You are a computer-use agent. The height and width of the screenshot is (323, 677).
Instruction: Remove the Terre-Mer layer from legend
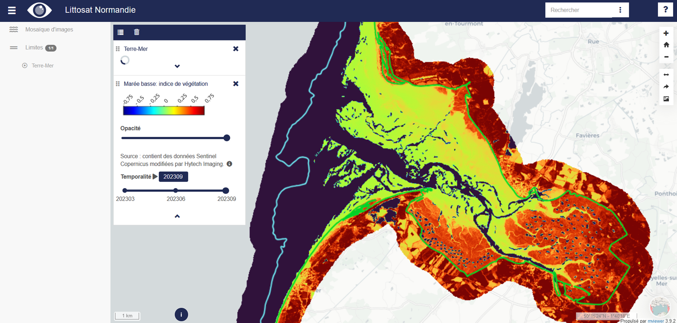[x=236, y=49]
